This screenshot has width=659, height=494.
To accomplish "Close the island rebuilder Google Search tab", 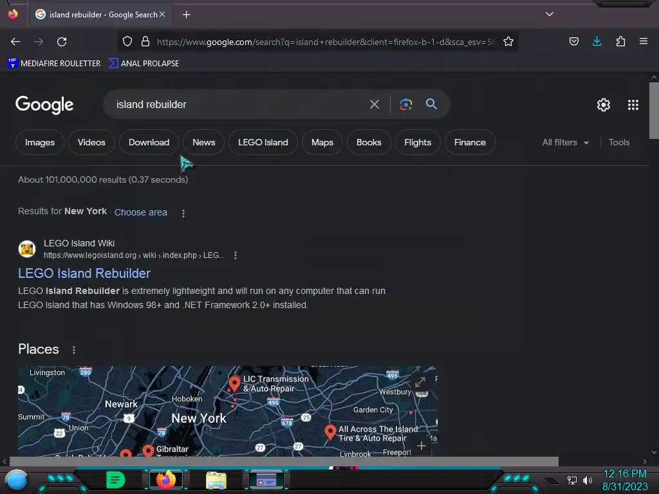I will click(162, 14).
